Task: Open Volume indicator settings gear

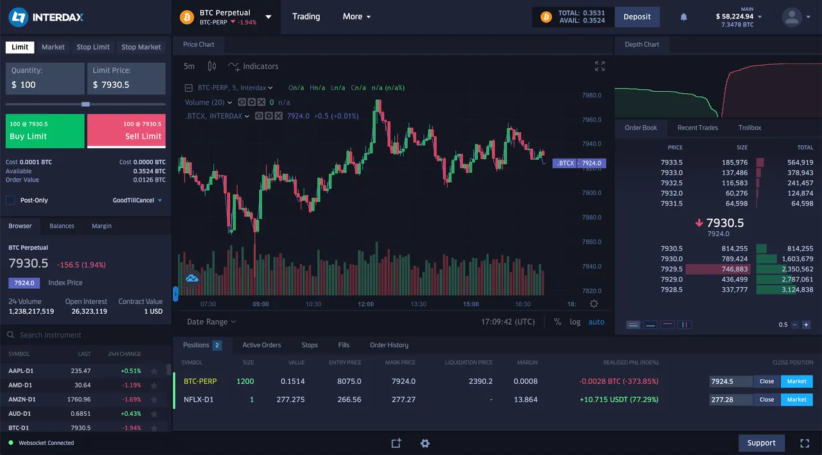Action: [x=252, y=102]
